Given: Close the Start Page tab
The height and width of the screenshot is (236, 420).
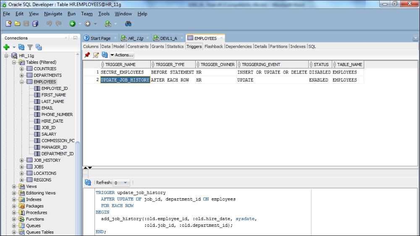Looking at the screenshot, I should (115, 38).
